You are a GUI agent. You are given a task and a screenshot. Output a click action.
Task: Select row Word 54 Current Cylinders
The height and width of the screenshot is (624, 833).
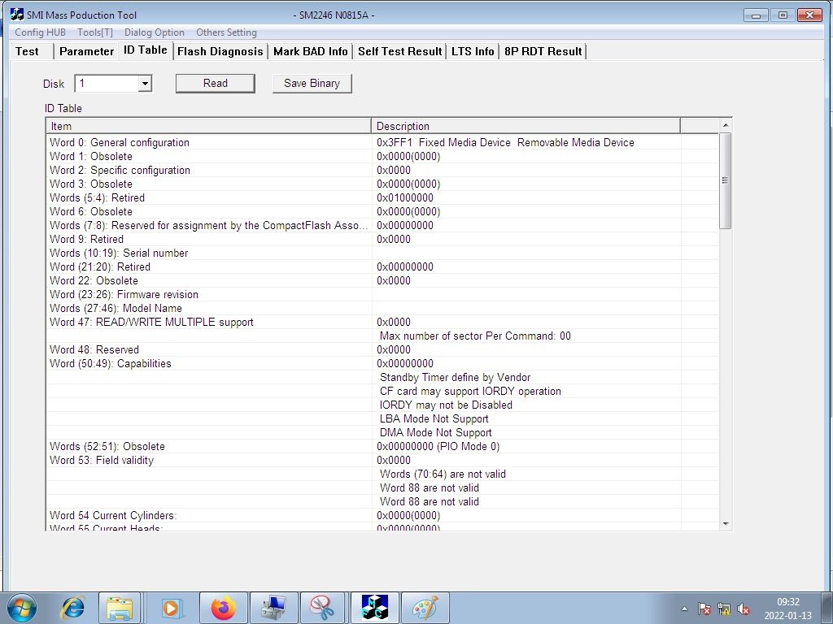(382, 515)
